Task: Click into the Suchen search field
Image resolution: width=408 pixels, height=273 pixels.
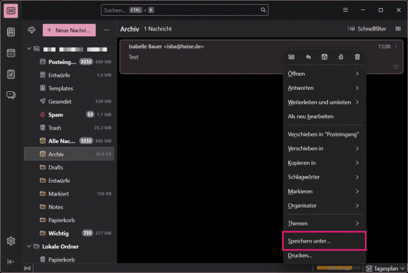Action: pyautogui.click(x=176, y=11)
